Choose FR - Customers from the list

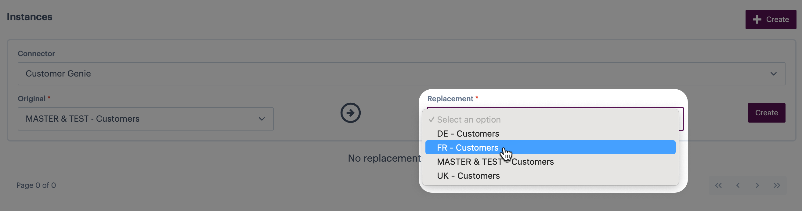[x=467, y=148]
